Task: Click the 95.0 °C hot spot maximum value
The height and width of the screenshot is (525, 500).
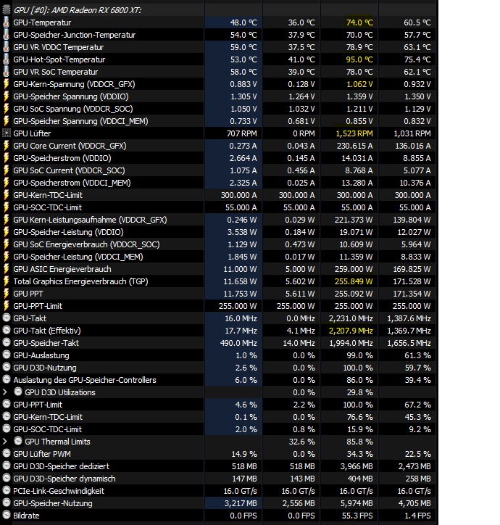Action: click(359, 59)
